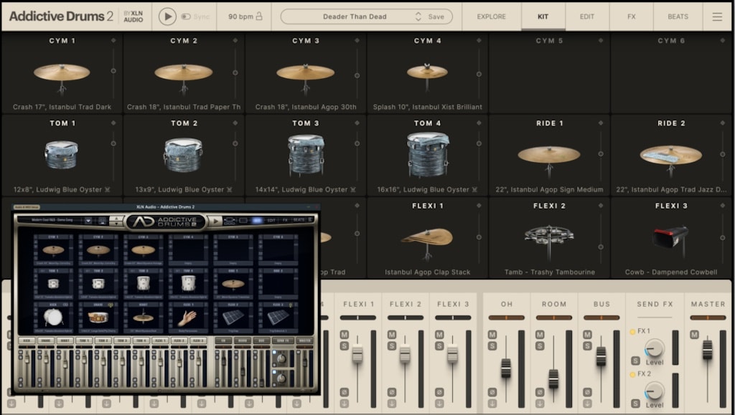735x415 pixels.
Task: Switch to the KIT tab
Action: pos(543,16)
